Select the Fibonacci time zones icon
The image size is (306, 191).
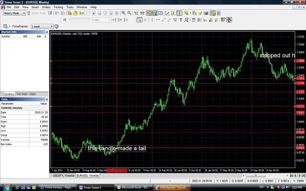point(199,20)
